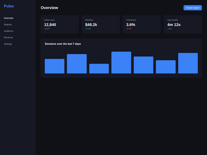
Task: Click the Sessions over the last 7 days title
Action: click(63, 44)
